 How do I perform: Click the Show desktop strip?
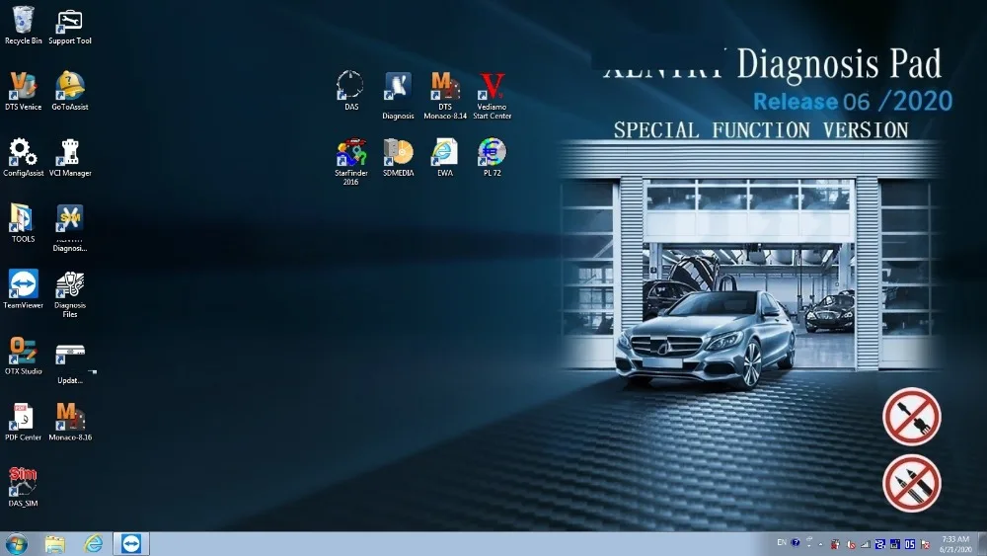tap(983, 545)
